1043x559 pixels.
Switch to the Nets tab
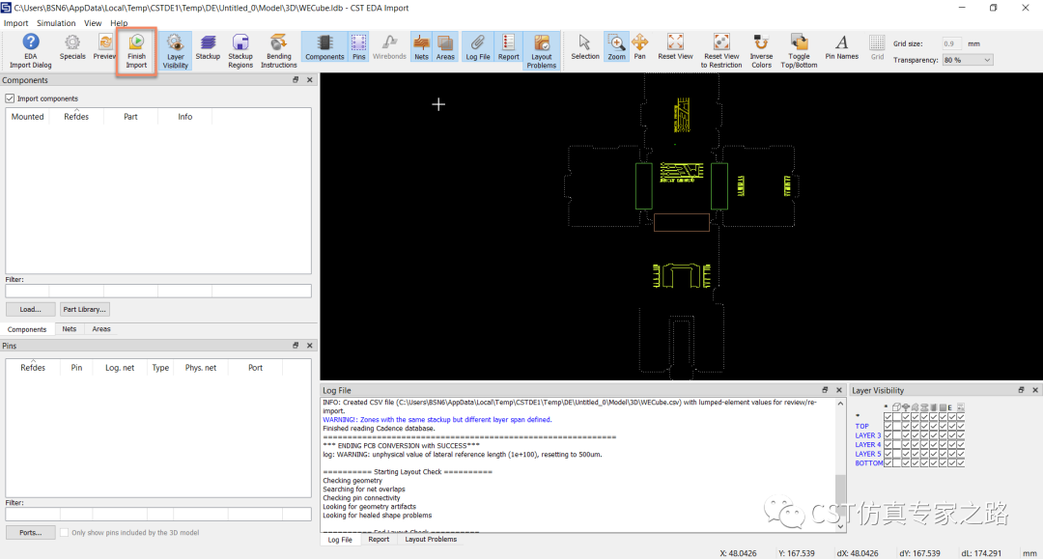pyautogui.click(x=70, y=329)
